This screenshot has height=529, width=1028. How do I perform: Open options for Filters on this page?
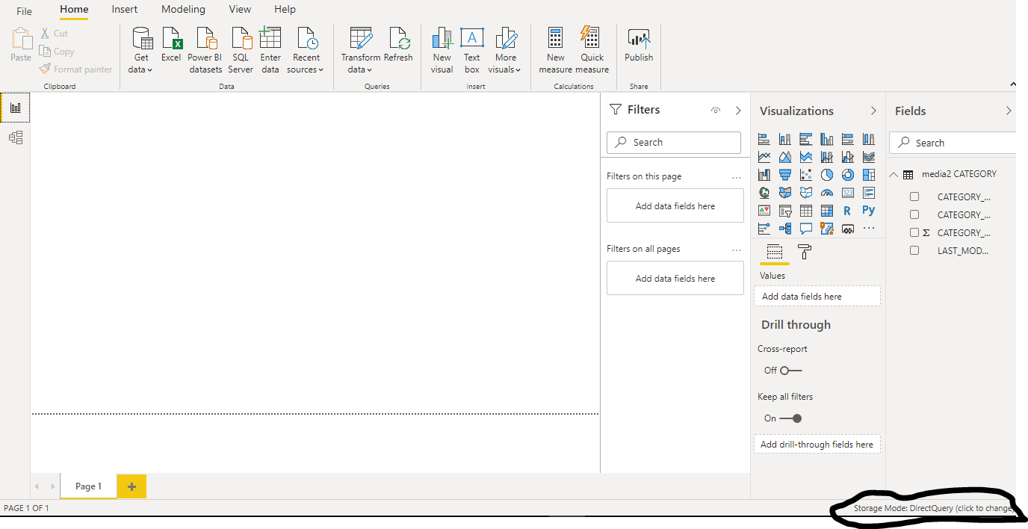[x=737, y=177]
